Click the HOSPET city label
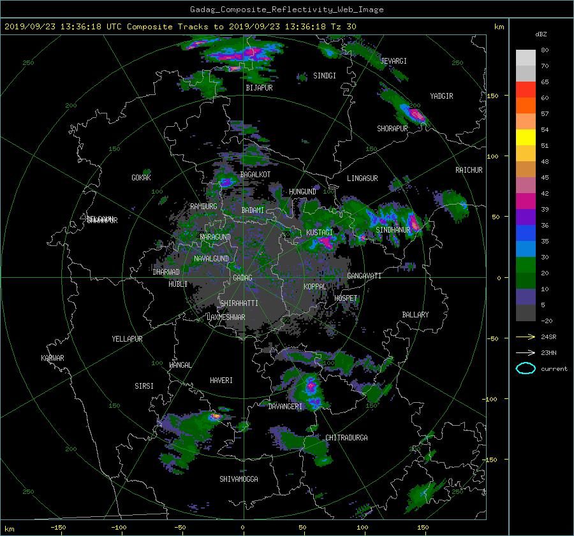 pyautogui.click(x=346, y=298)
